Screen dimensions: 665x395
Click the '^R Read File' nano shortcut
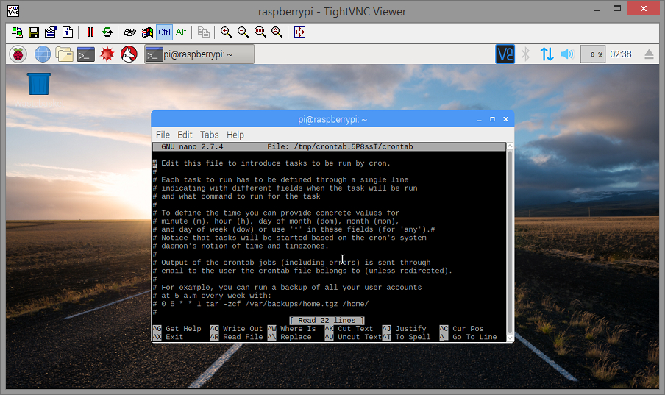[x=237, y=337]
